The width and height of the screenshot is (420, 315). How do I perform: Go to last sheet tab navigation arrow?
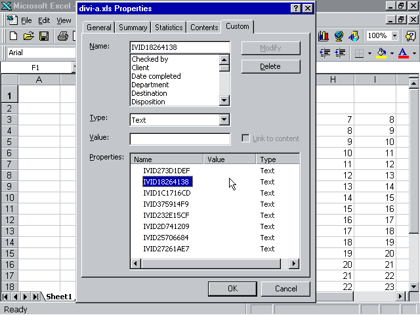click(35, 297)
